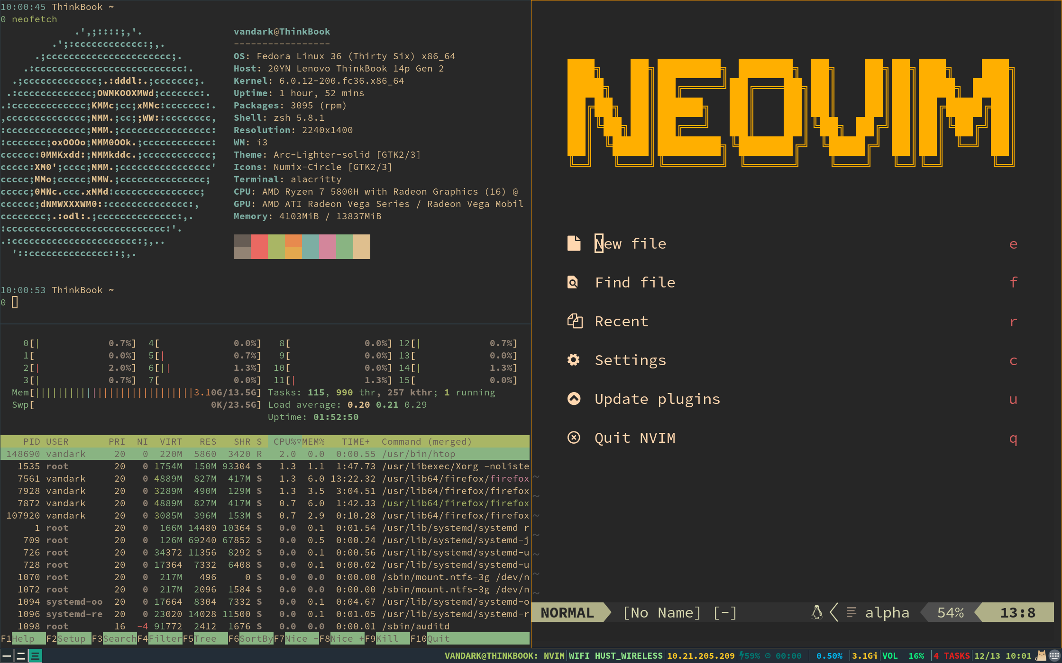Click the Settings gear icon in Neovim
Screen dimensions: 1062x663
[x=574, y=360]
